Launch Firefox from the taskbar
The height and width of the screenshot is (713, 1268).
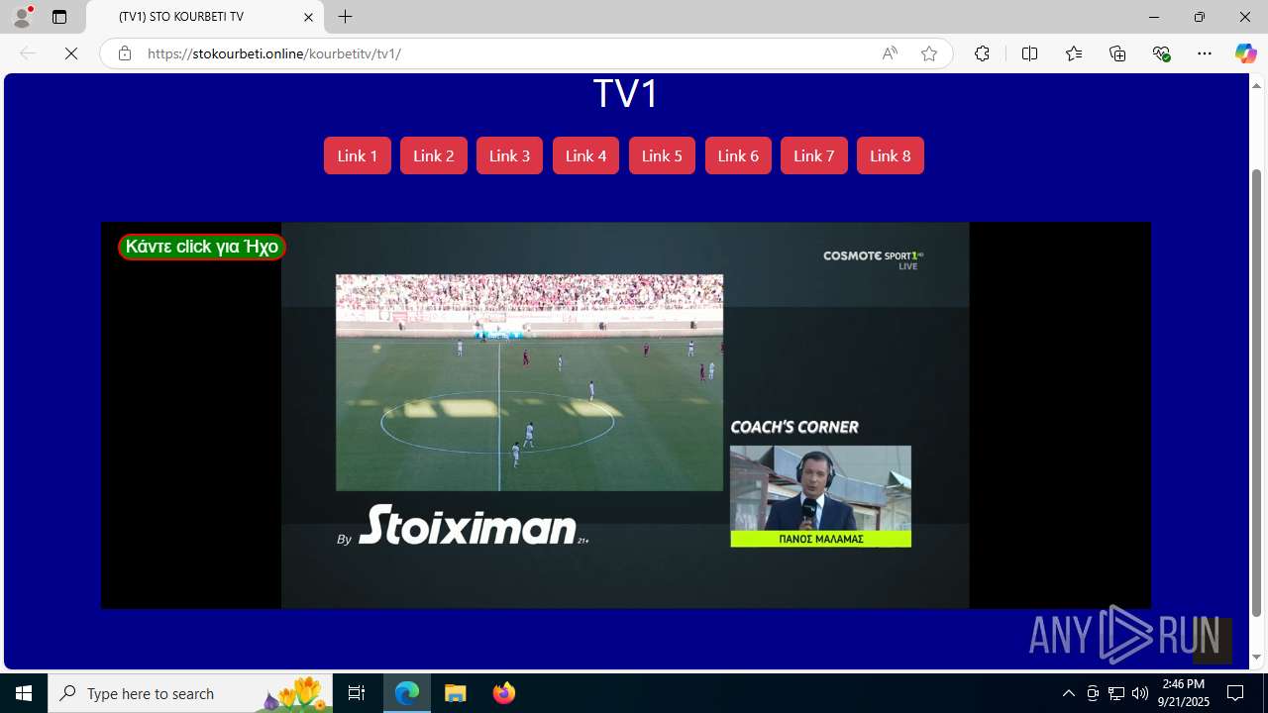coord(504,693)
